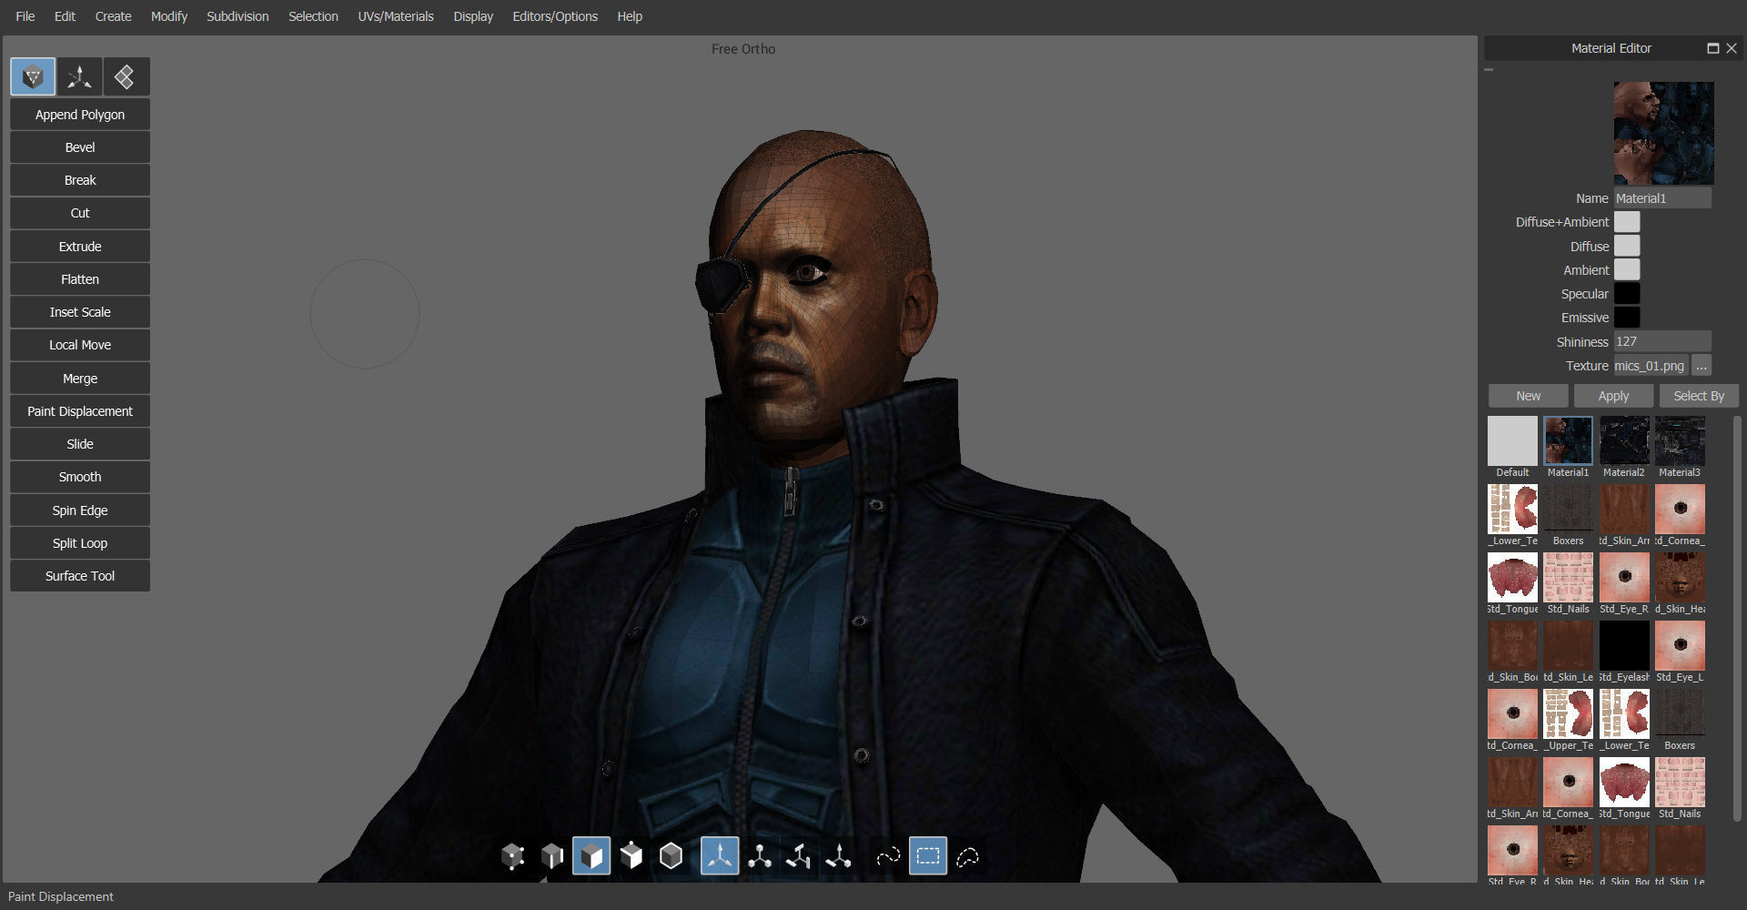Select the polygon-vertex mode cube icon
Viewport: 1747px width, 910px height.
pyautogui.click(x=631, y=856)
